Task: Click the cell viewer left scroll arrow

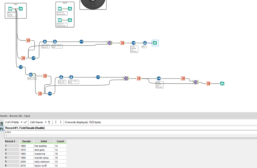Action: (x=6, y=136)
